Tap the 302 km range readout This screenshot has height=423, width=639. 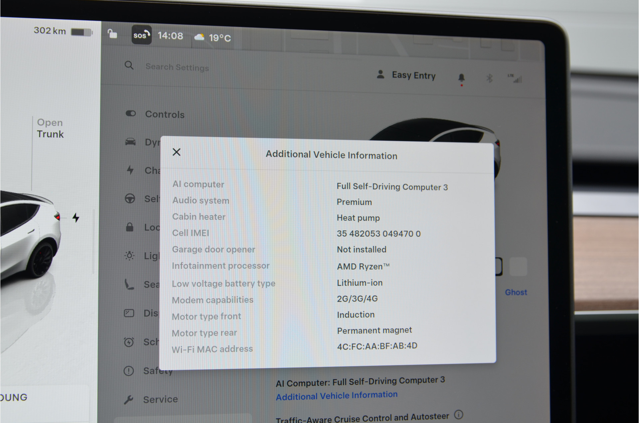point(50,31)
